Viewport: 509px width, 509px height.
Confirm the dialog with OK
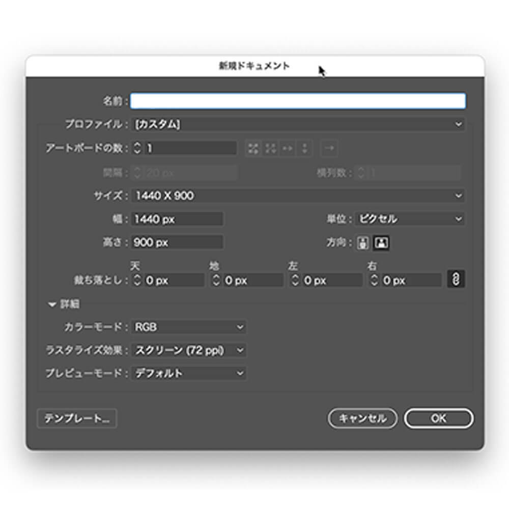click(x=438, y=418)
